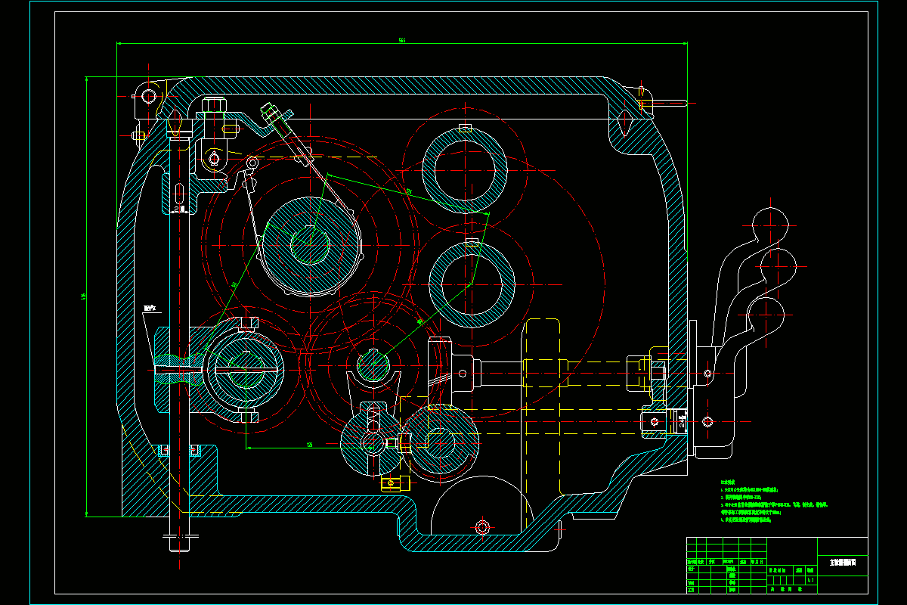The width and height of the screenshot is (907, 605).
Task: Select the left vertical overall height dimension value
Action: (83, 296)
